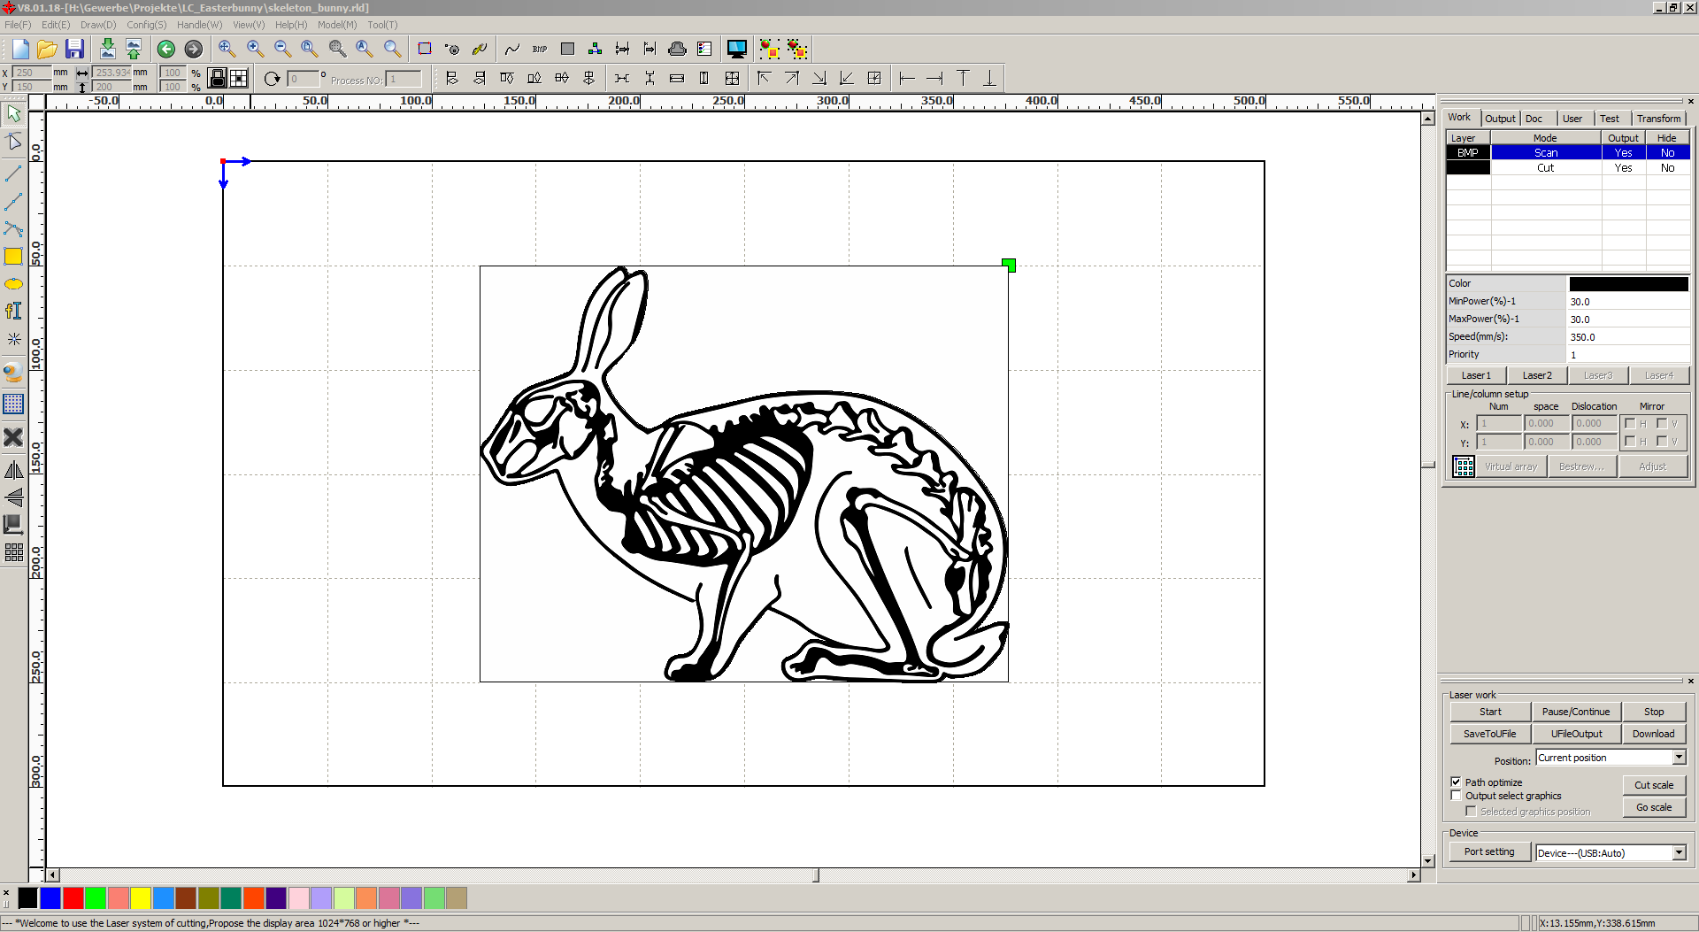
Task: Enable Output select graphics checkbox
Action: [1456, 795]
